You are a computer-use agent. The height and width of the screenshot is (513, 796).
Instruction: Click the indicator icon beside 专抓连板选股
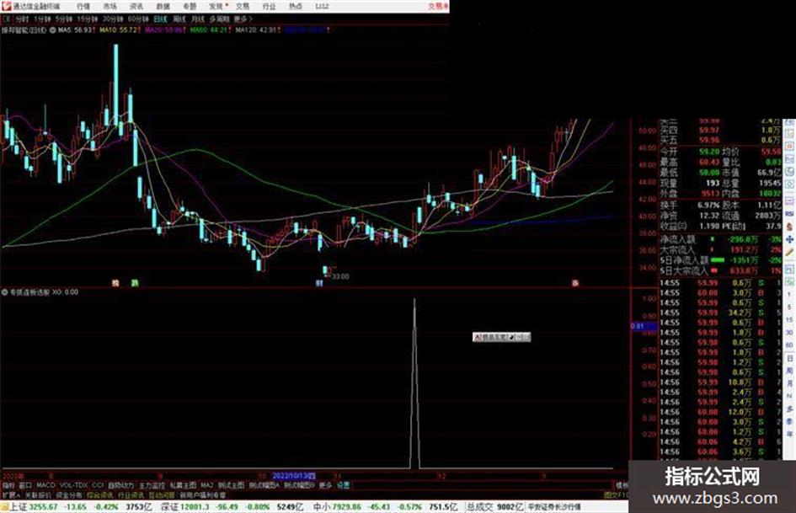click(x=4, y=292)
